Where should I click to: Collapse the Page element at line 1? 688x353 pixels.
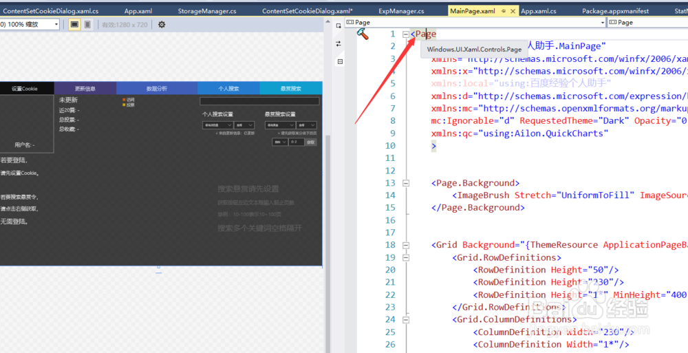(x=406, y=34)
